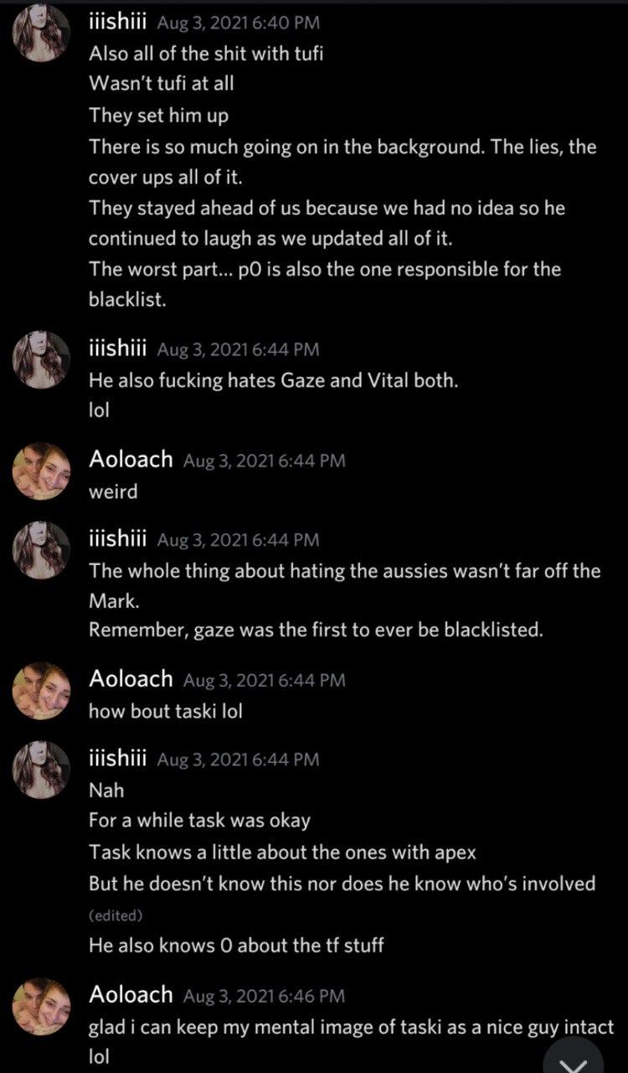Click iiishiii's avatar next to "He also fucking hates"
The image size is (628, 1073).
pyautogui.click(x=42, y=360)
